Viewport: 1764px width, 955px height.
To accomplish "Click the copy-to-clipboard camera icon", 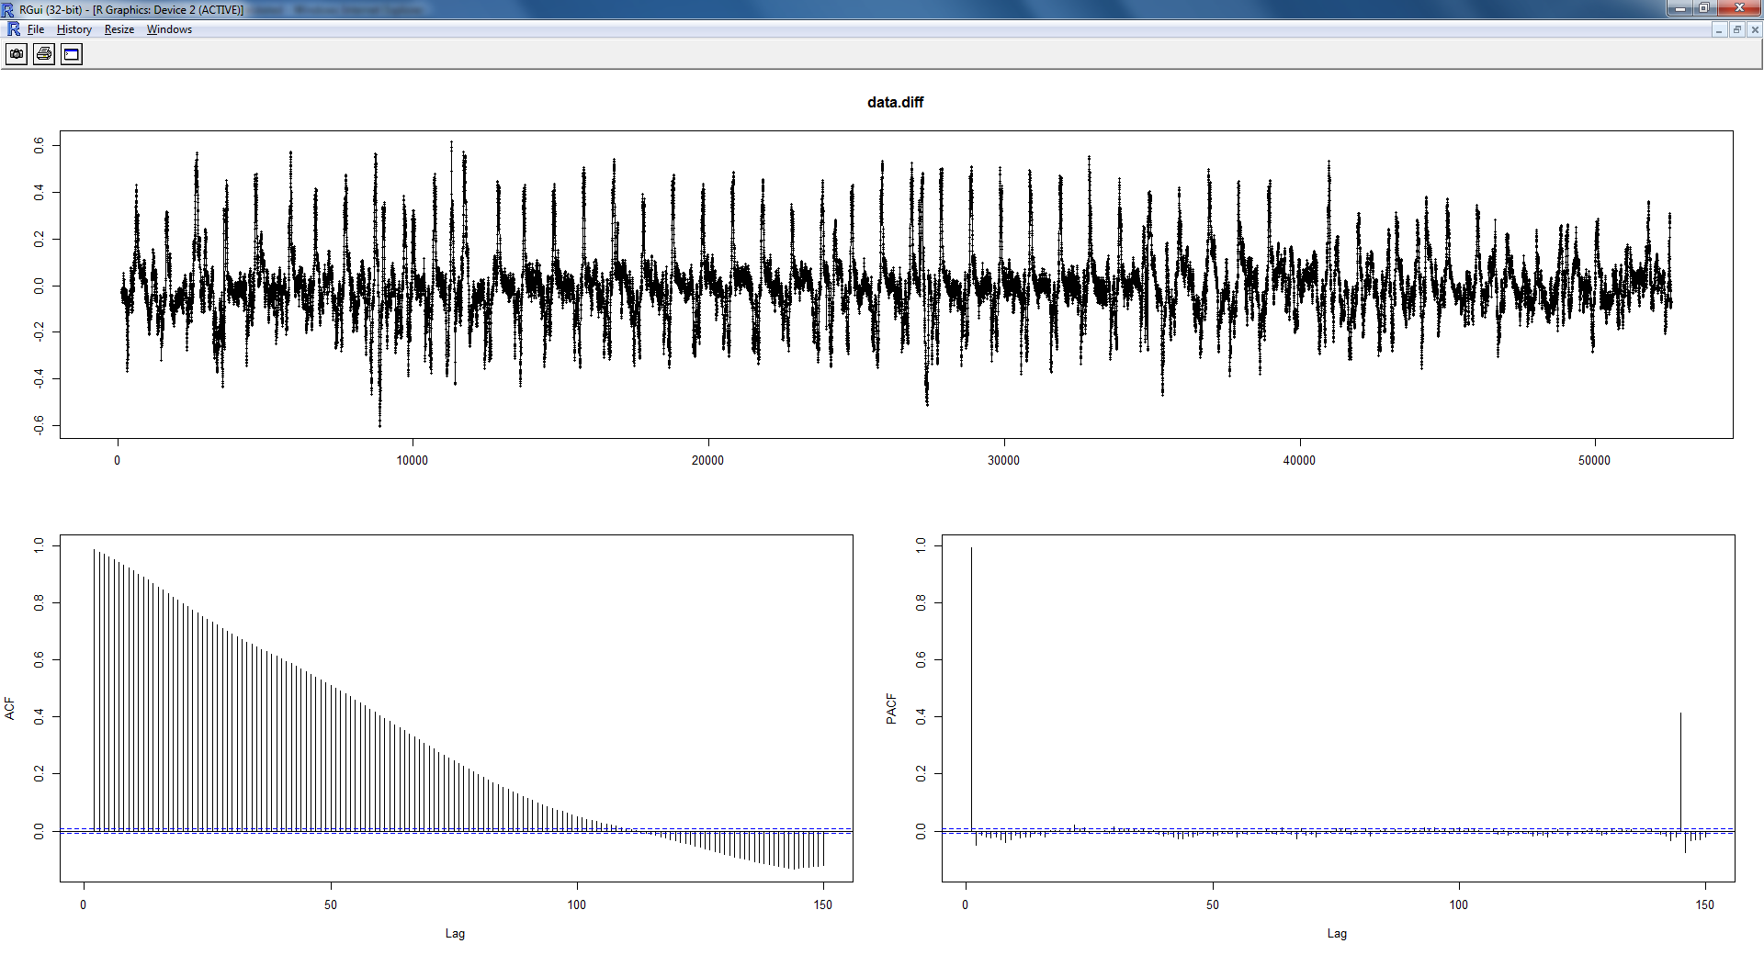I will pos(17,54).
